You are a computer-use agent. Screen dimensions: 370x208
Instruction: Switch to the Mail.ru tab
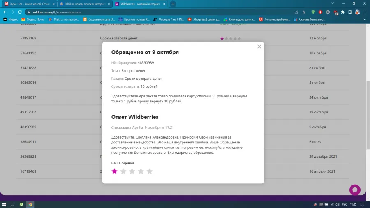click(x=85, y=4)
